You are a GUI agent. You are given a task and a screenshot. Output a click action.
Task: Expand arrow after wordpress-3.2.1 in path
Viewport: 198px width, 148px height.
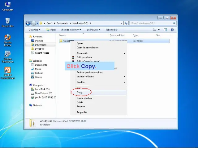pos(91,23)
